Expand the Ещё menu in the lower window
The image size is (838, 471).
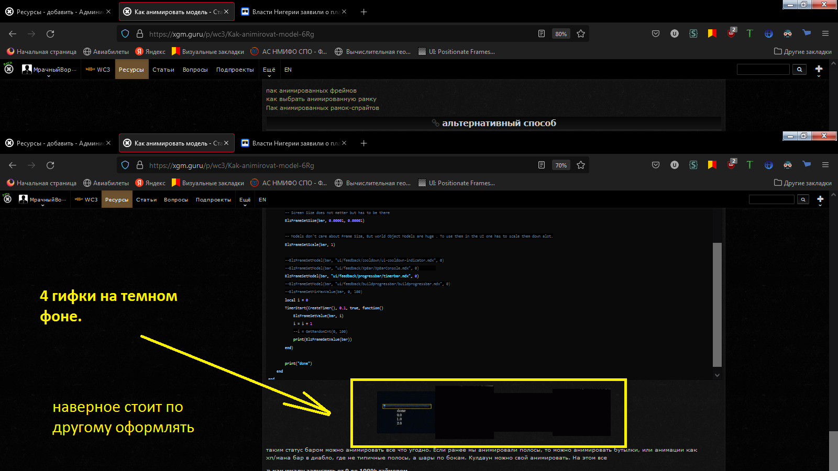point(245,200)
